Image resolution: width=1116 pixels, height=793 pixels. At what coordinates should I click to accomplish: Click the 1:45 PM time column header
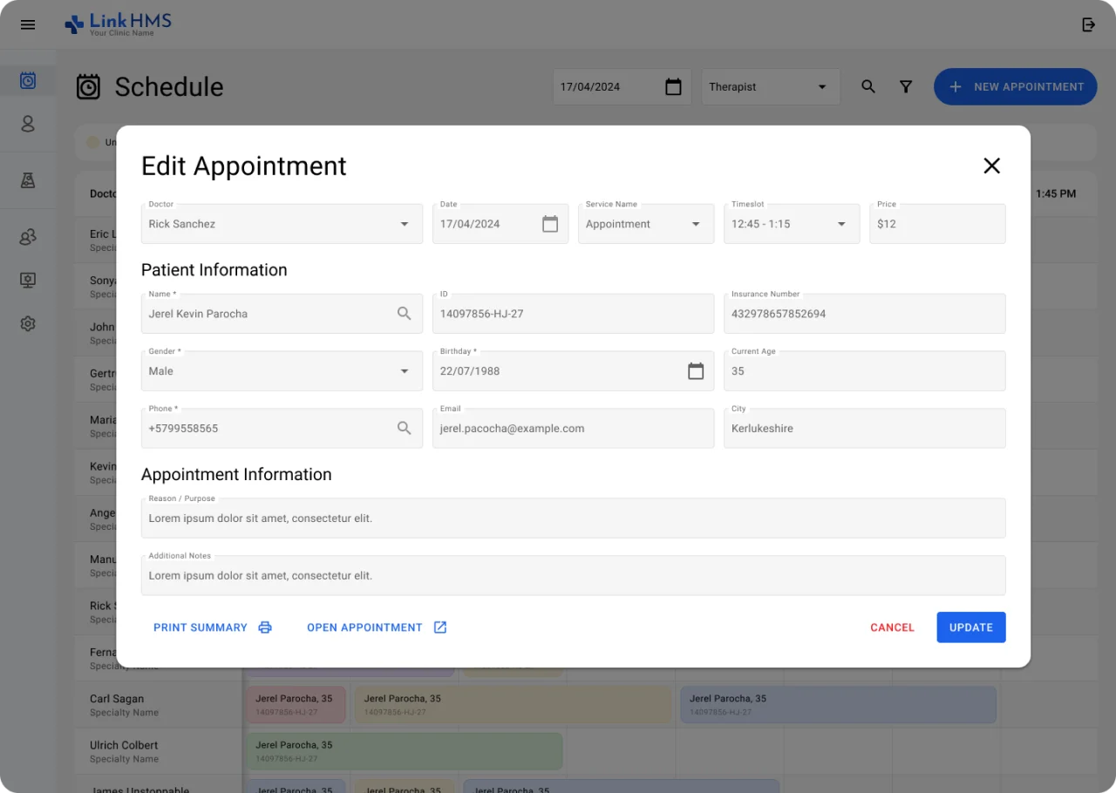[x=1056, y=194]
